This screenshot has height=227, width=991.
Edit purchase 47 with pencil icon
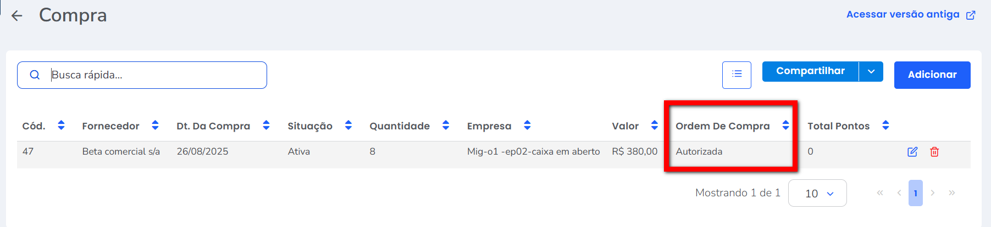click(x=912, y=152)
